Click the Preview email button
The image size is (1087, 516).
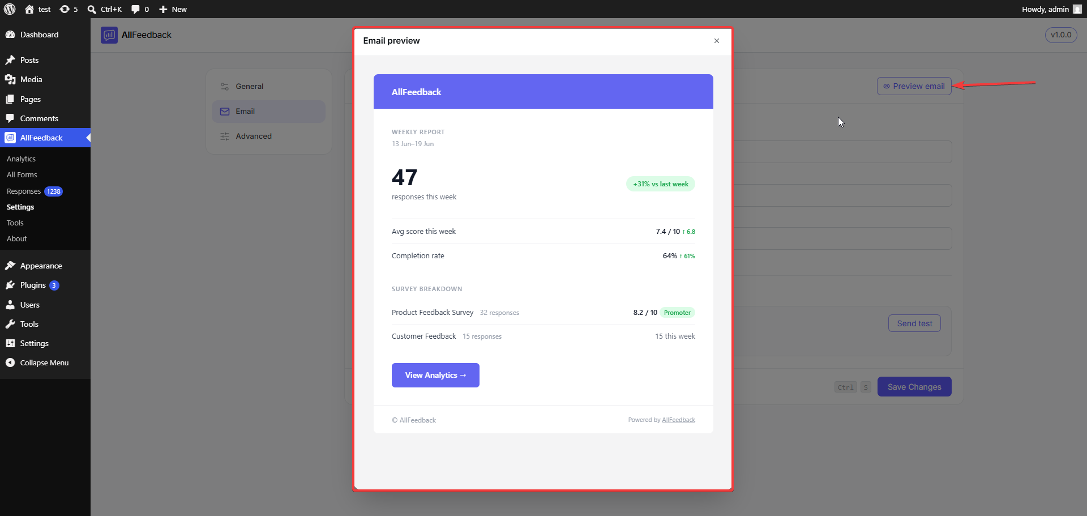tap(914, 86)
